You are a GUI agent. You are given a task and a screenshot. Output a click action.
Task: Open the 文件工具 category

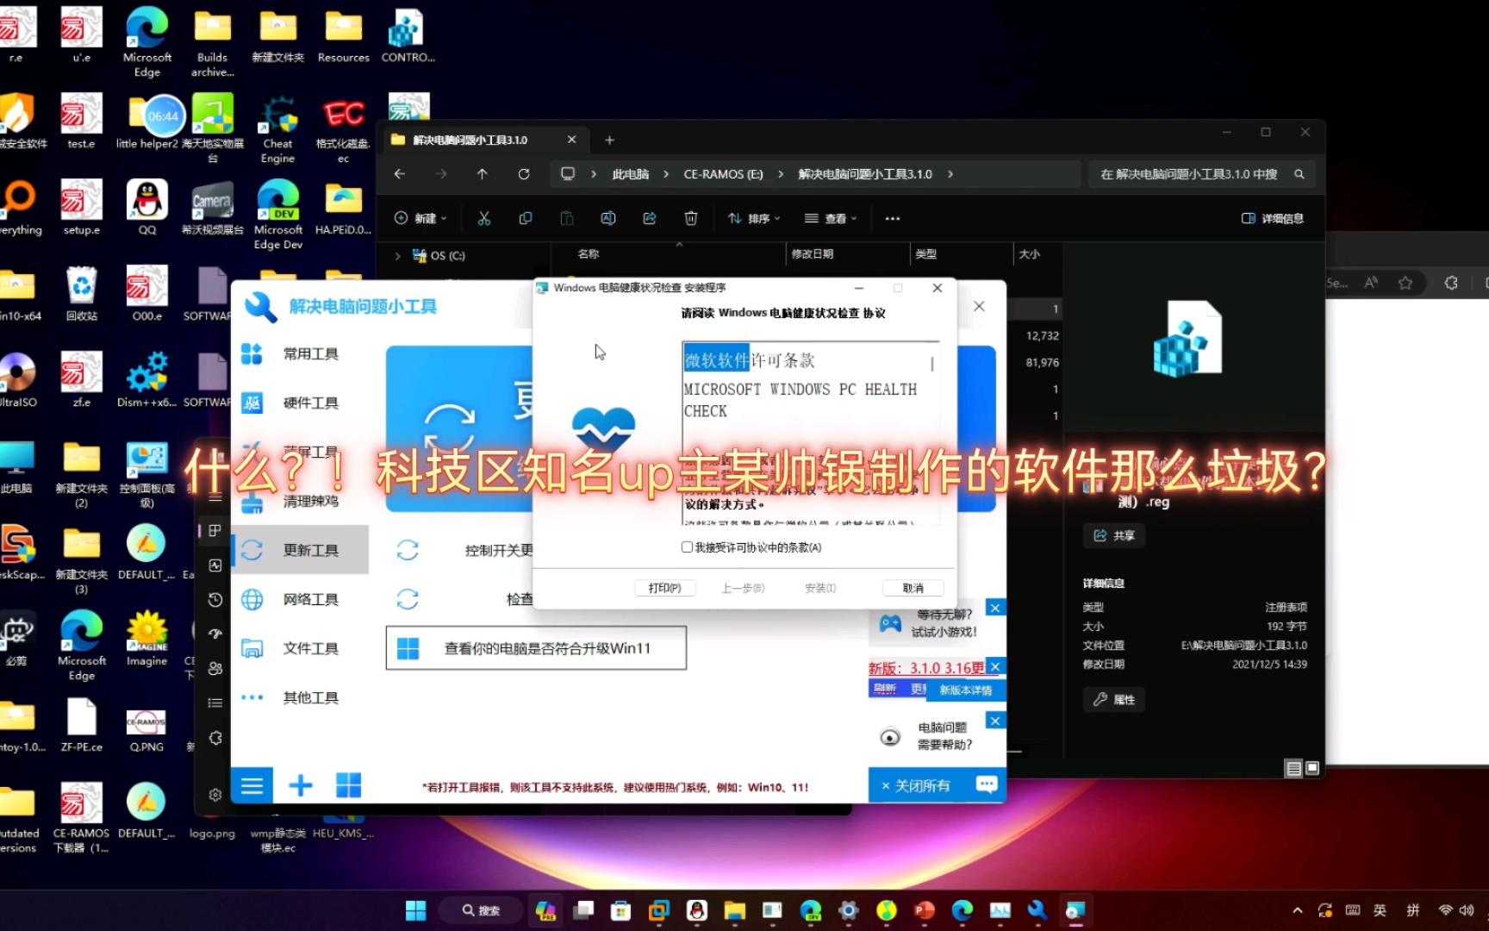(299, 648)
